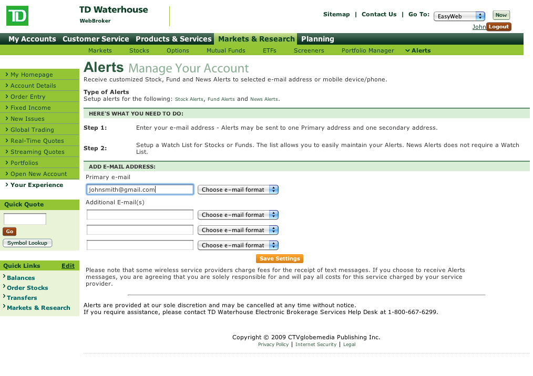The width and height of the screenshot is (533, 376).
Task: Open Portfolios in sidebar
Action: click(x=39, y=163)
